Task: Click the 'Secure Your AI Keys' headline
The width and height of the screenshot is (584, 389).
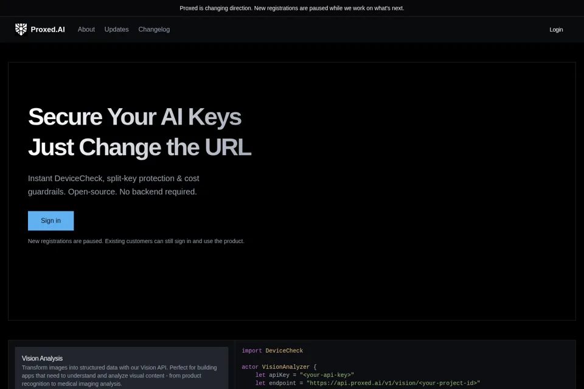Action: [x=134, y=117]
